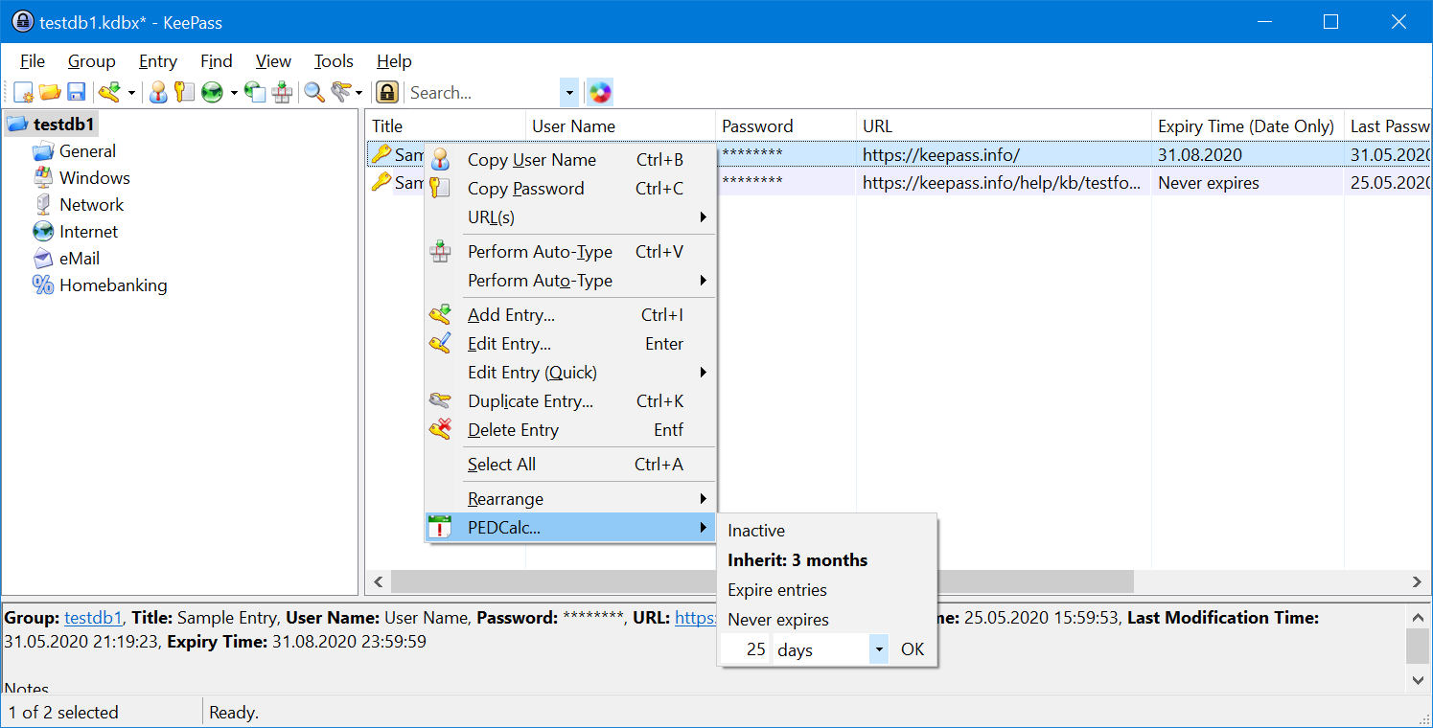
Task: Click the color wheel plugin toolbar icon
Action: pyautogui.click(x=600, y=93)
